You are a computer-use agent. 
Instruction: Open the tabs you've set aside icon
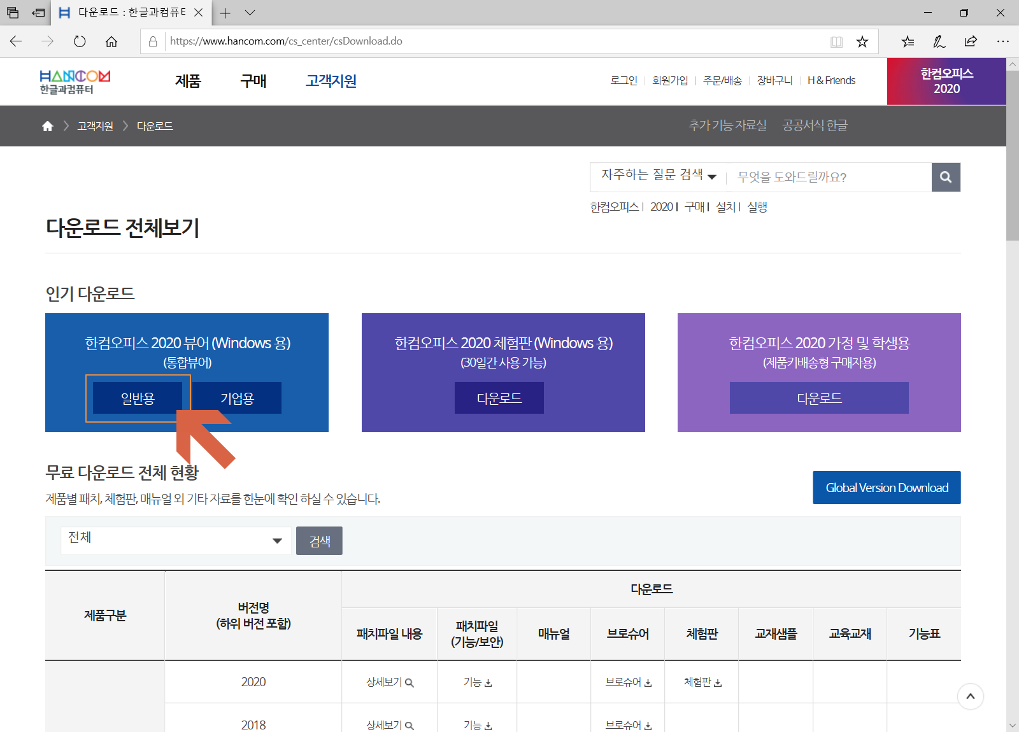[x=13, y=13]
